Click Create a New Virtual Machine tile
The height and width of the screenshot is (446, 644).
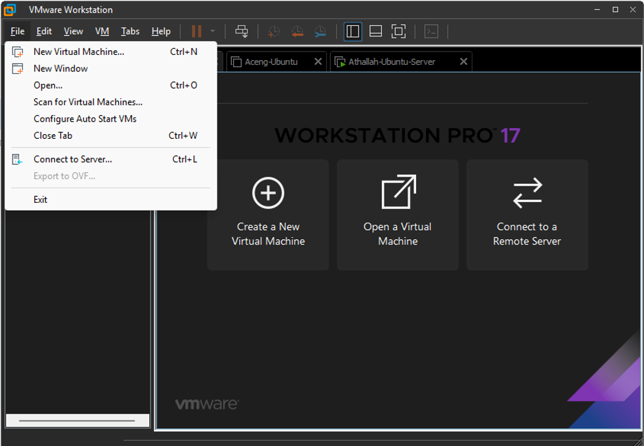(268, 215)
